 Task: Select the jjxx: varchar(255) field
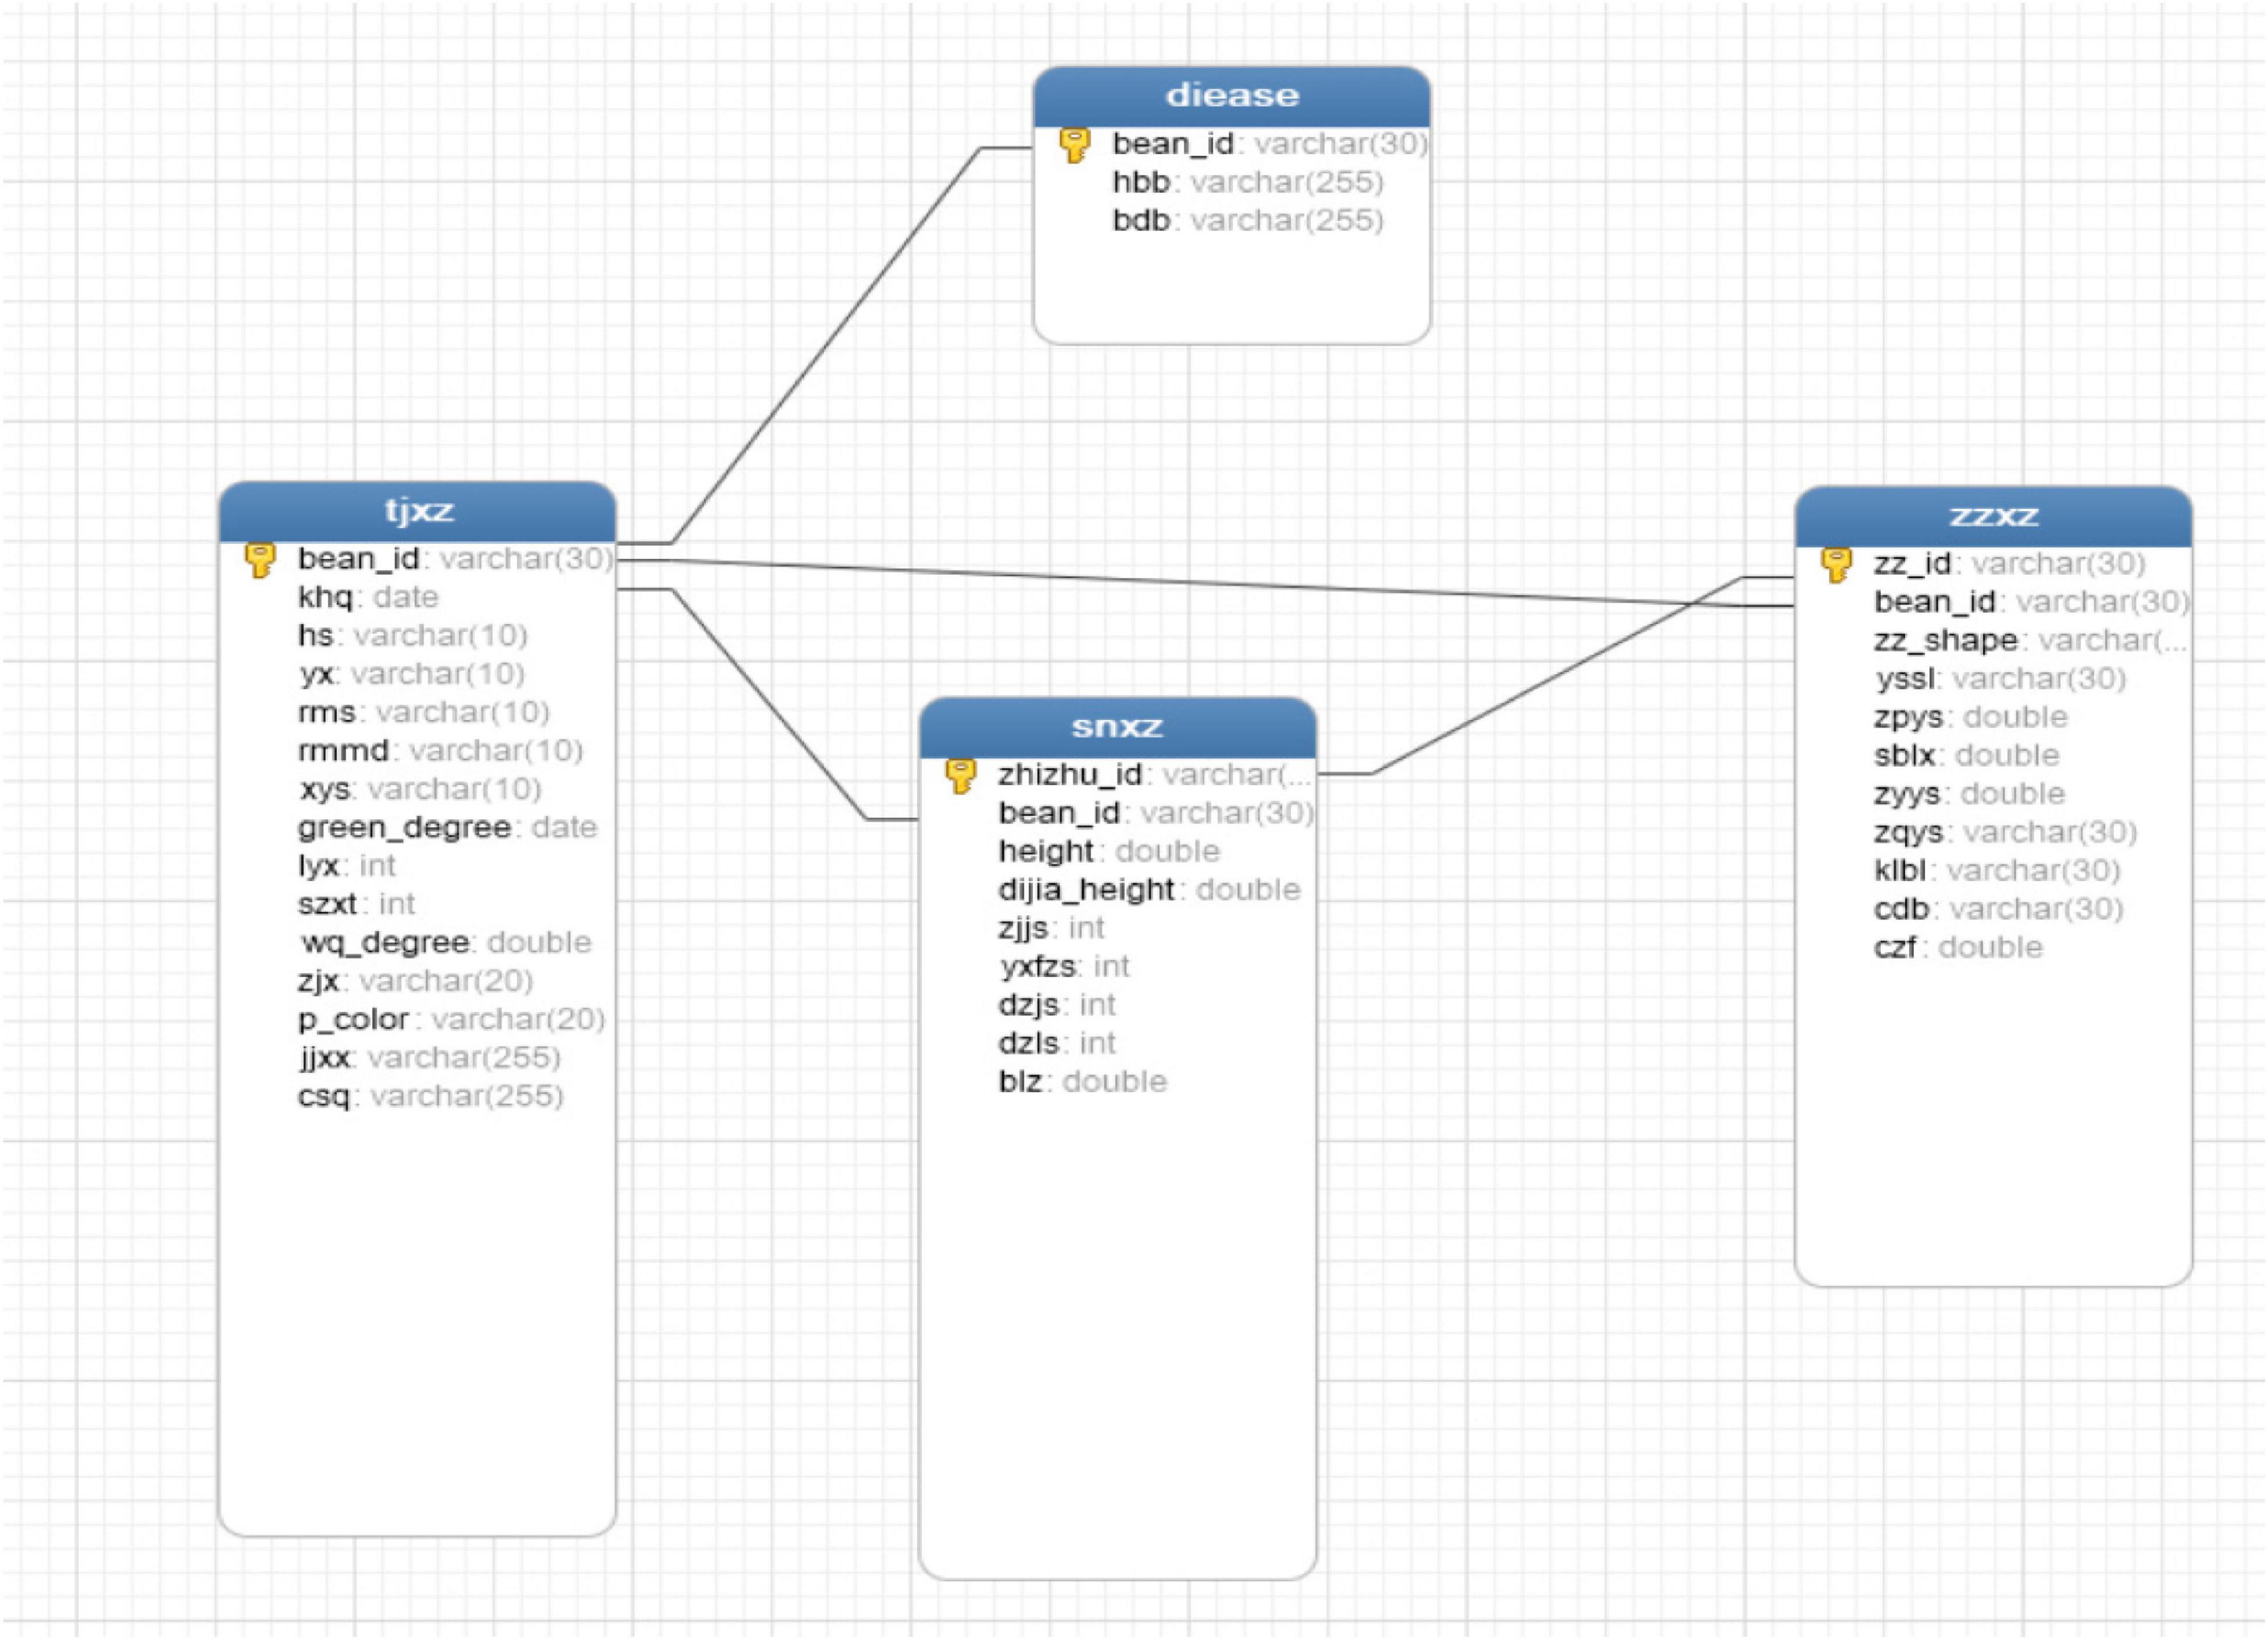coord(429,1058)
